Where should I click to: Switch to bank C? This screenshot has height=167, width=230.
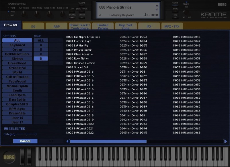point(41,54)
